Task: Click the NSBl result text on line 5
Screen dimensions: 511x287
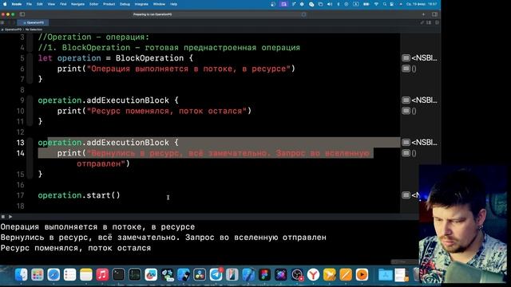Action: 424,58
